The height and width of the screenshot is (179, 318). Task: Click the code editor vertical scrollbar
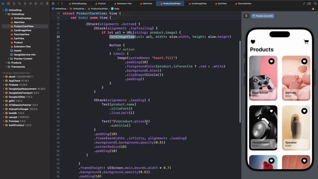(x=240, y=81)
